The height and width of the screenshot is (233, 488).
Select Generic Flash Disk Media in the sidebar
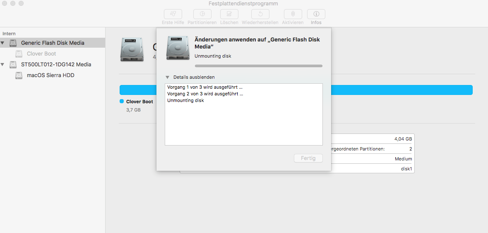click(53, 43)
